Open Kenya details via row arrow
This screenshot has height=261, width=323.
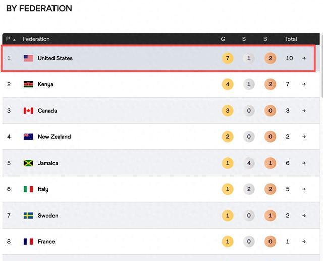pos(304,84)
